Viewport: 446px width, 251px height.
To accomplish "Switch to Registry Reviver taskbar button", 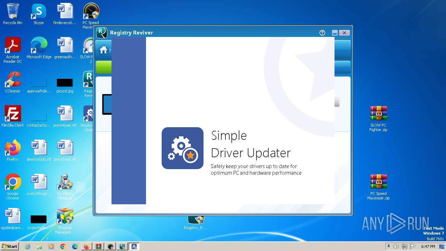I will coord(122,246).
